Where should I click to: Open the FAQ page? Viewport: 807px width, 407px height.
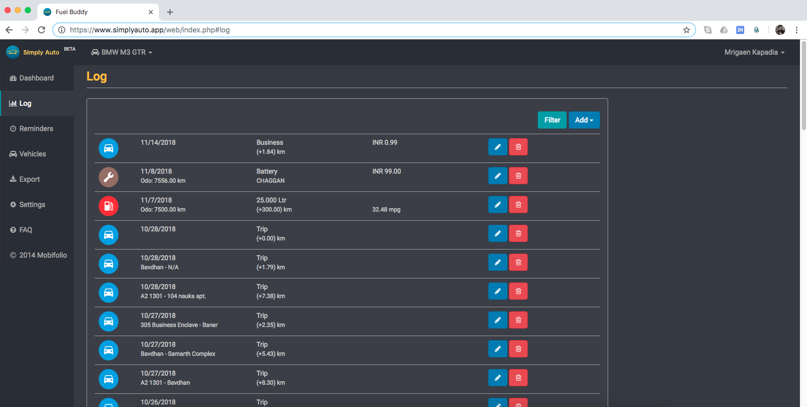[x=37, y=230]
